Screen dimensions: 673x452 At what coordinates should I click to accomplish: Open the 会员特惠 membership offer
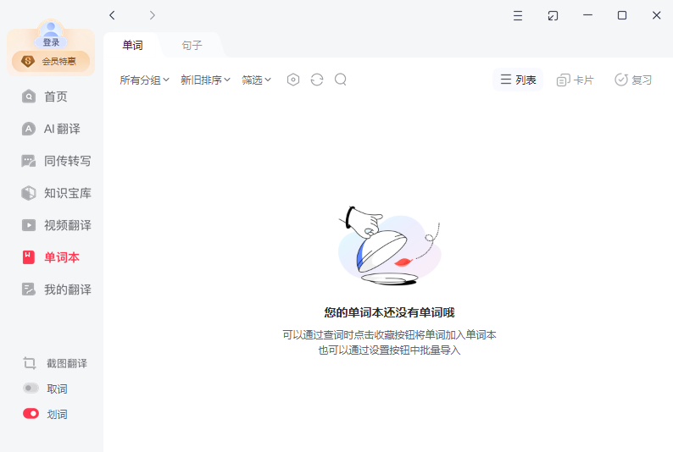51,61
